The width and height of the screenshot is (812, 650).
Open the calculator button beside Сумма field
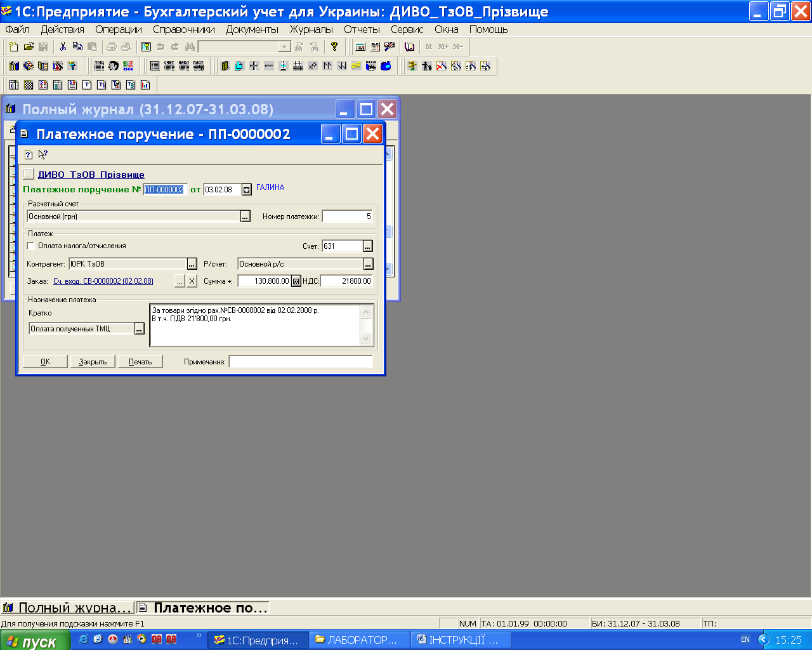(x=296, y=281)
